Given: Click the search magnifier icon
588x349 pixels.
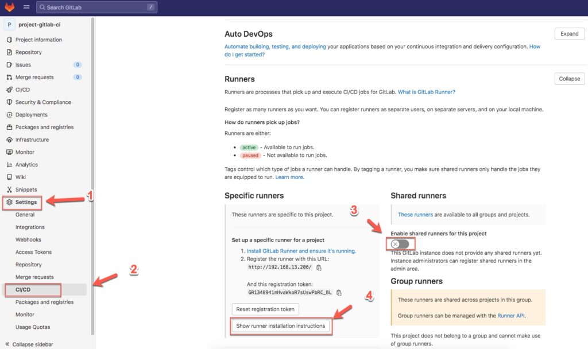Looking at the screenshot, I should 42,7.
